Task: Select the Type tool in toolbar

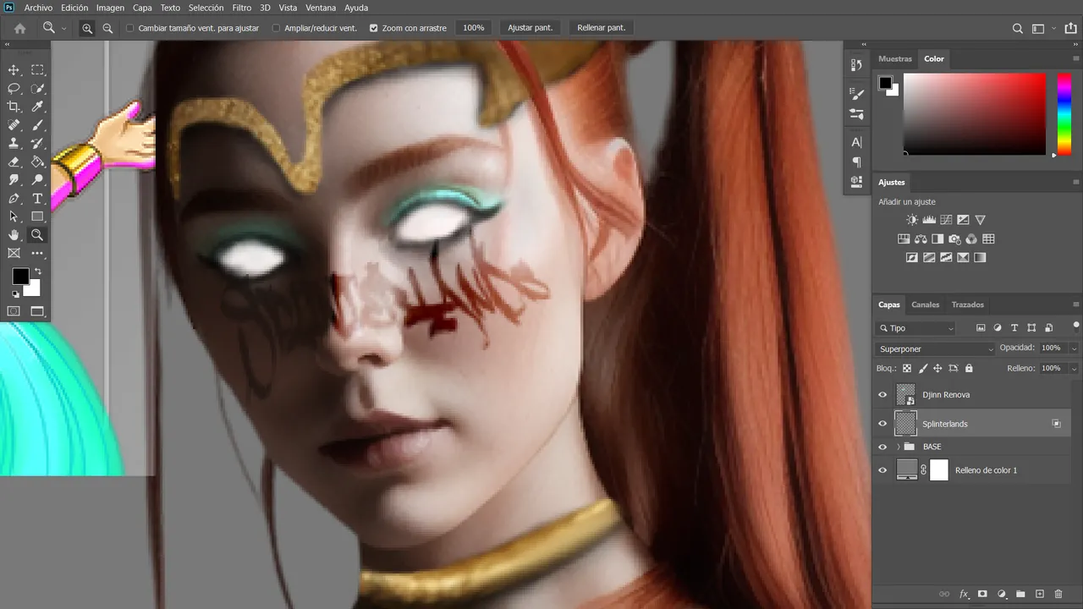Action: 37,199
